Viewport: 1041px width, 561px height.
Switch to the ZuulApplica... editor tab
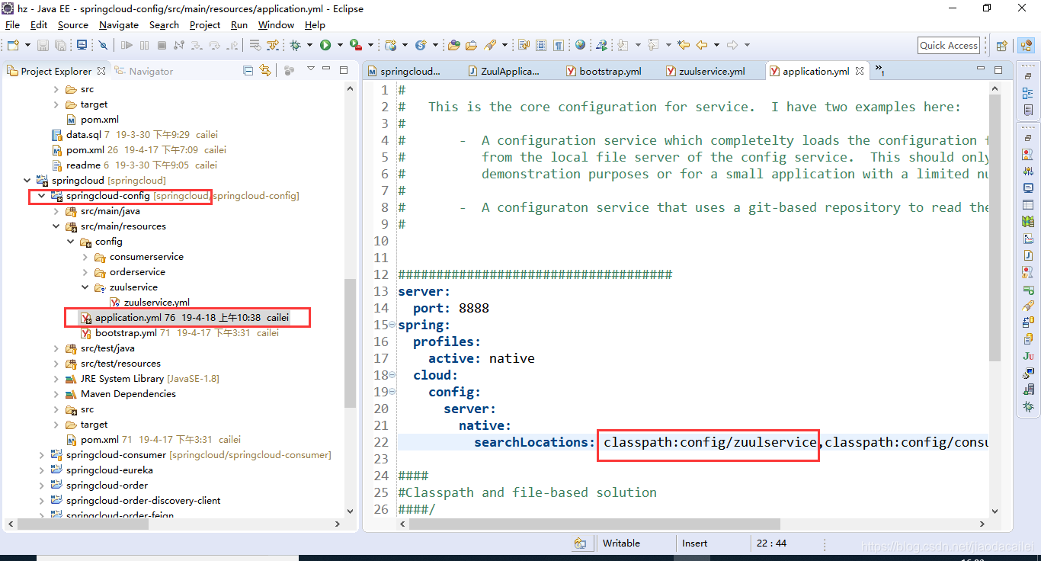click(x=504, y=71)
